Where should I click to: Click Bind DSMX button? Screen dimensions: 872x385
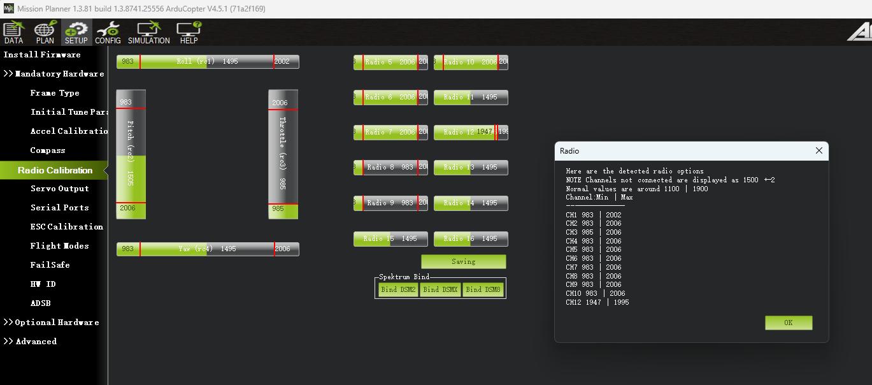pos(441,289)
